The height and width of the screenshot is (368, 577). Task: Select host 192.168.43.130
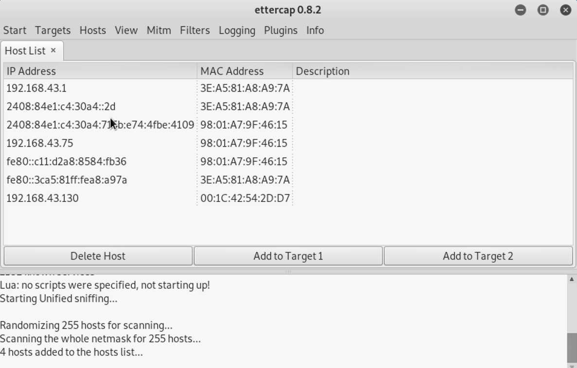coord(288,199)
